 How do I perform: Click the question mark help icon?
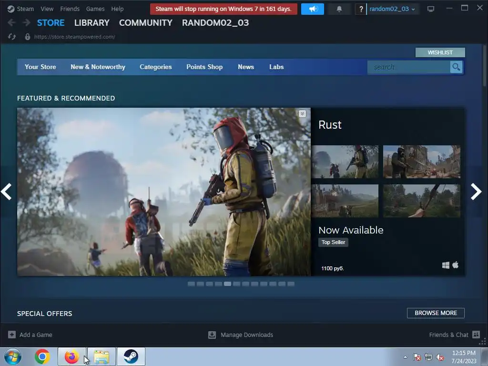click(x=361, y=9)
